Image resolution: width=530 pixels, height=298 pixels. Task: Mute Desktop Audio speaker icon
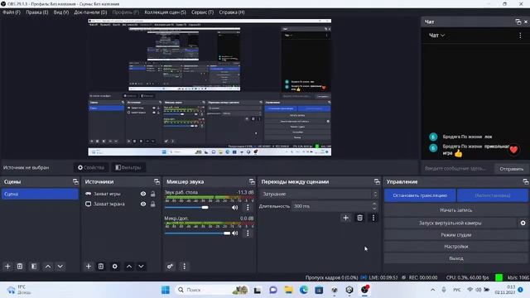tap(235, 208)
